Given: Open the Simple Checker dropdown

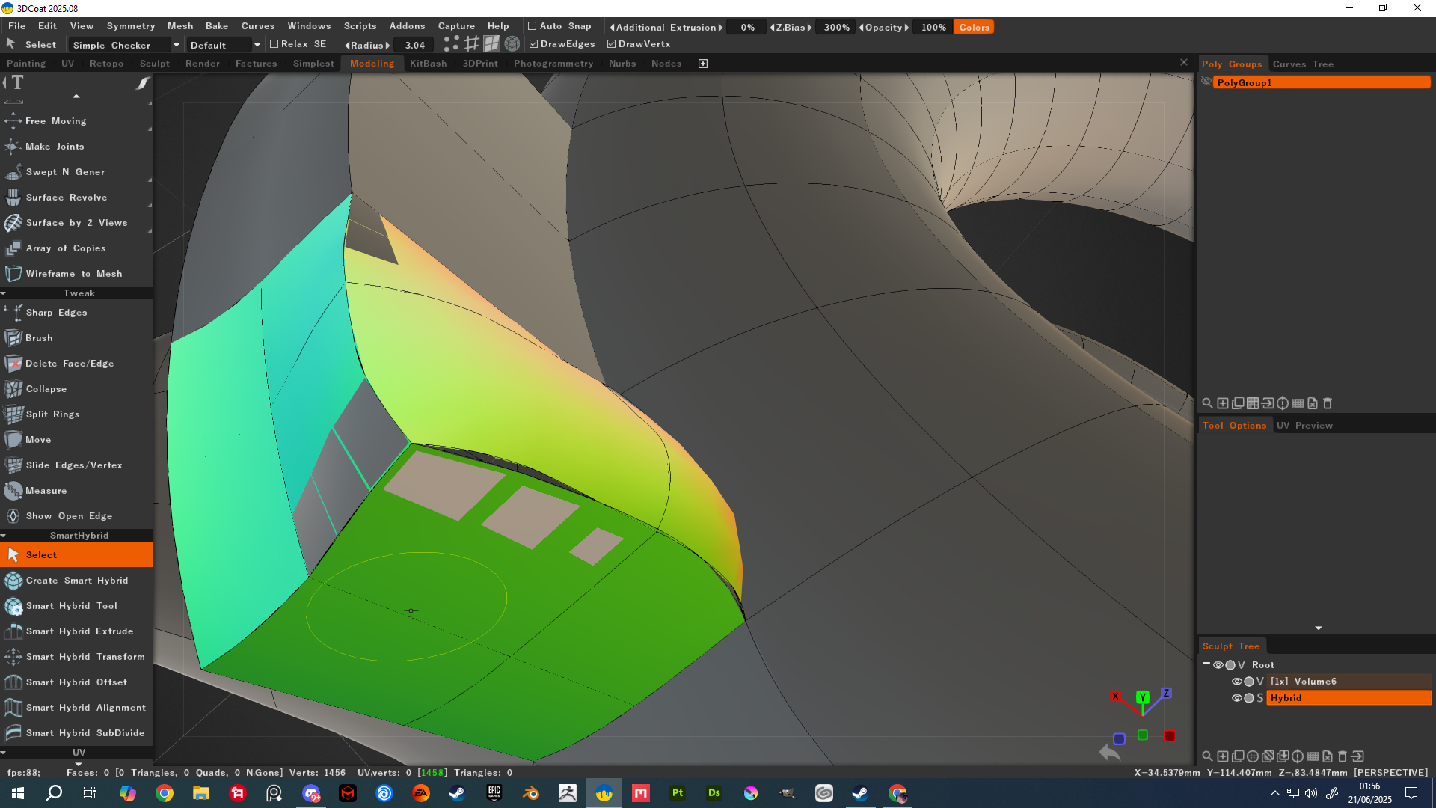Looking at the screenshot, I should (x=177, y=46).
